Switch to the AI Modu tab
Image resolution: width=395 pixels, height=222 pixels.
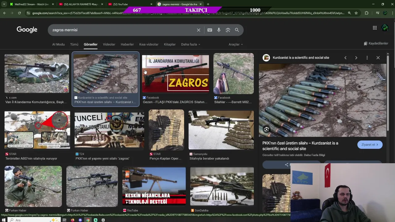pos(58,44)
